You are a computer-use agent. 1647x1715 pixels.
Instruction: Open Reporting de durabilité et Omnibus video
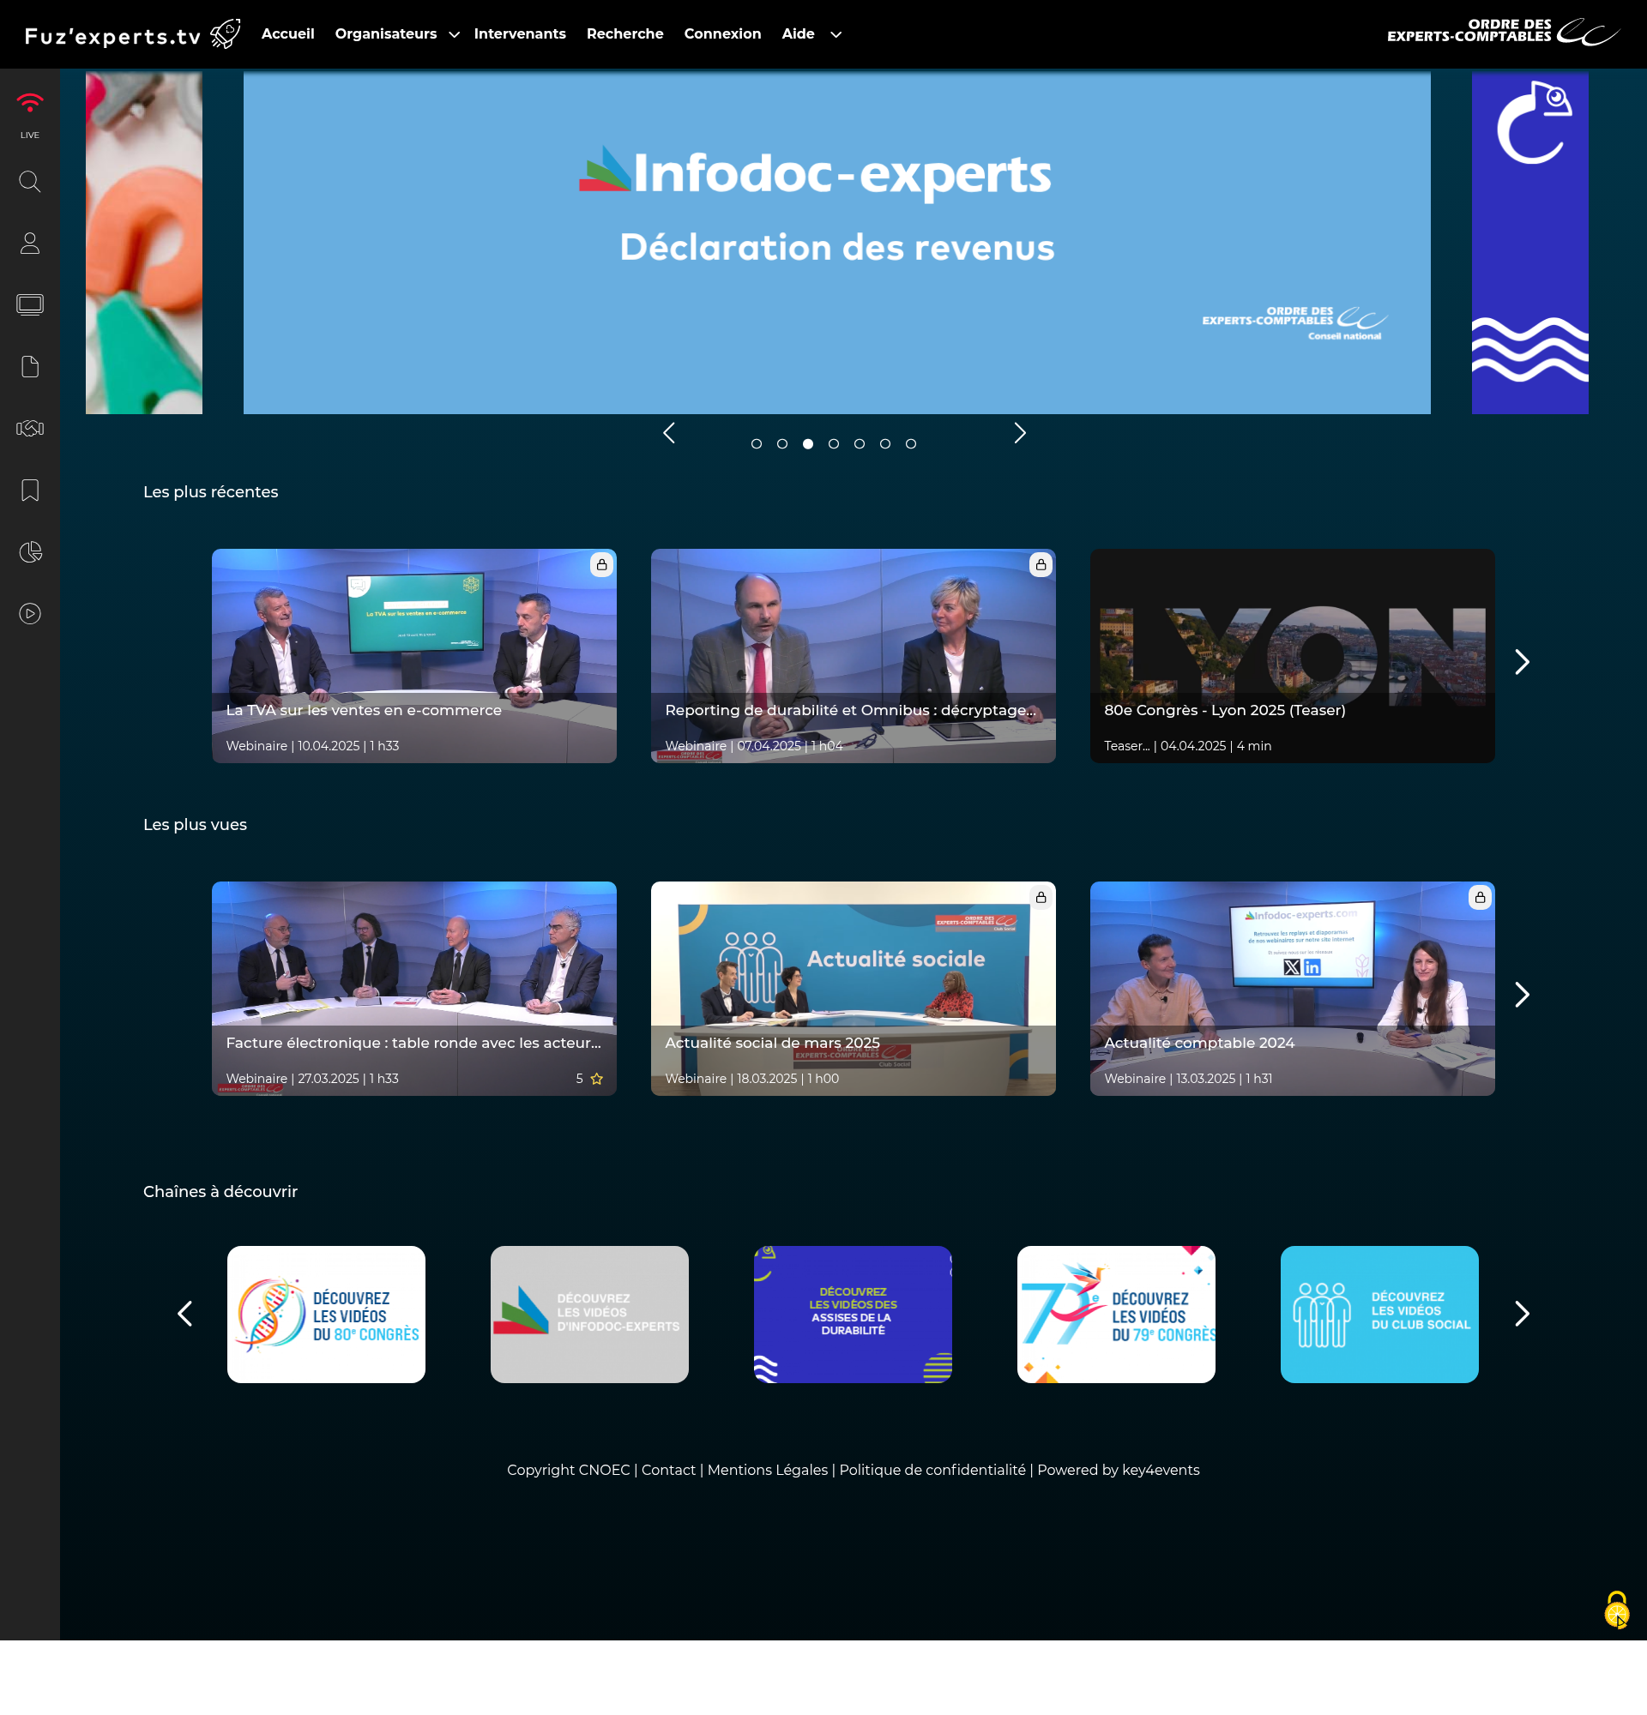854,655
